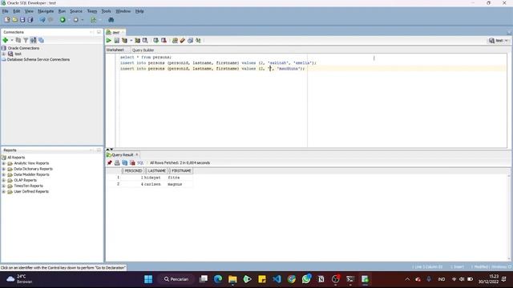The height and width of the screenshot is (288, 513).
Task: Click the FIRSTNAME column header
Action: point(181,170)
